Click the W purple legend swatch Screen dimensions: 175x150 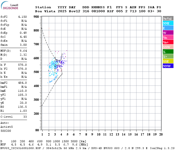tap(168, 33)
